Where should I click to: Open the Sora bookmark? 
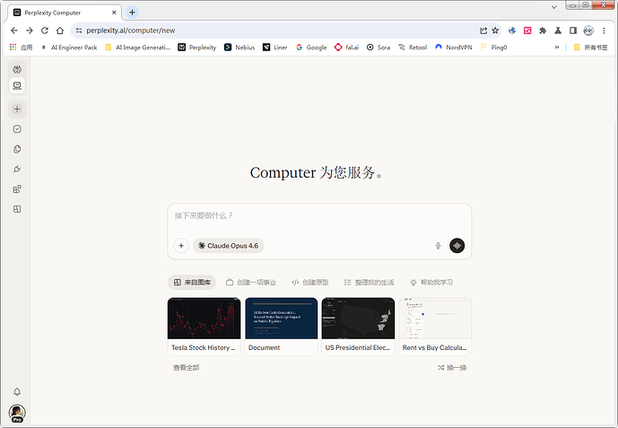pos(379,48)
